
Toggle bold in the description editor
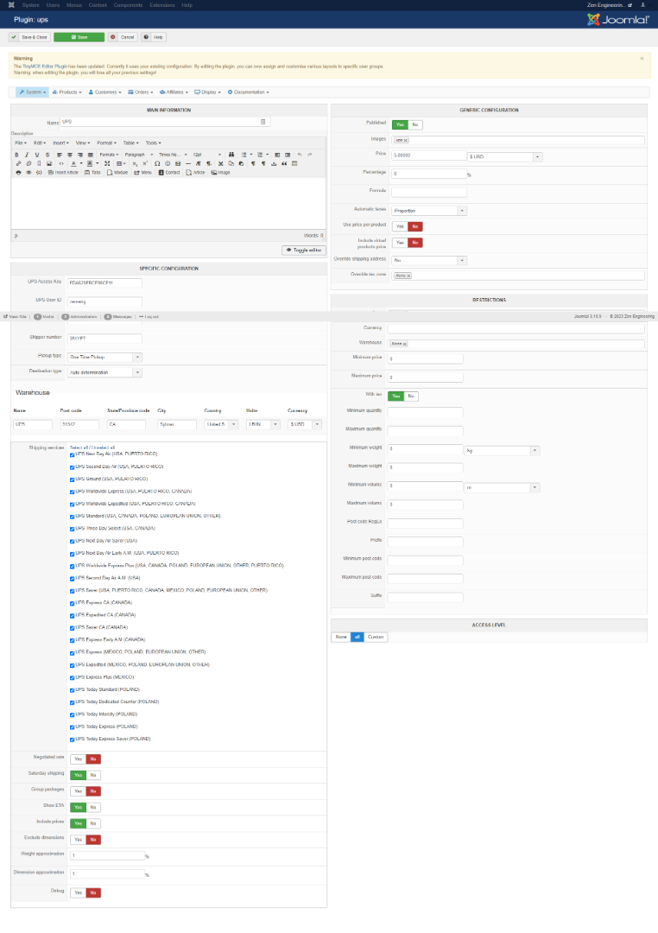click(x=16, y=155)
